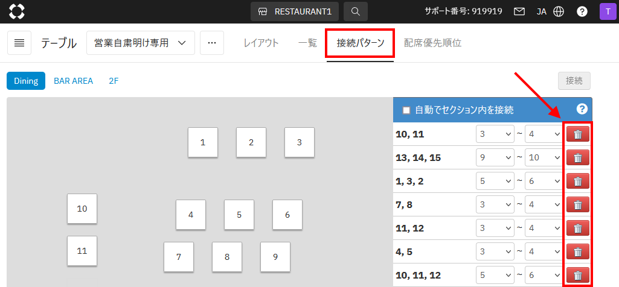Click the RESTAURANT1 store selector button
The width and height of the screenshot is (619, 287).
(295, 11)
